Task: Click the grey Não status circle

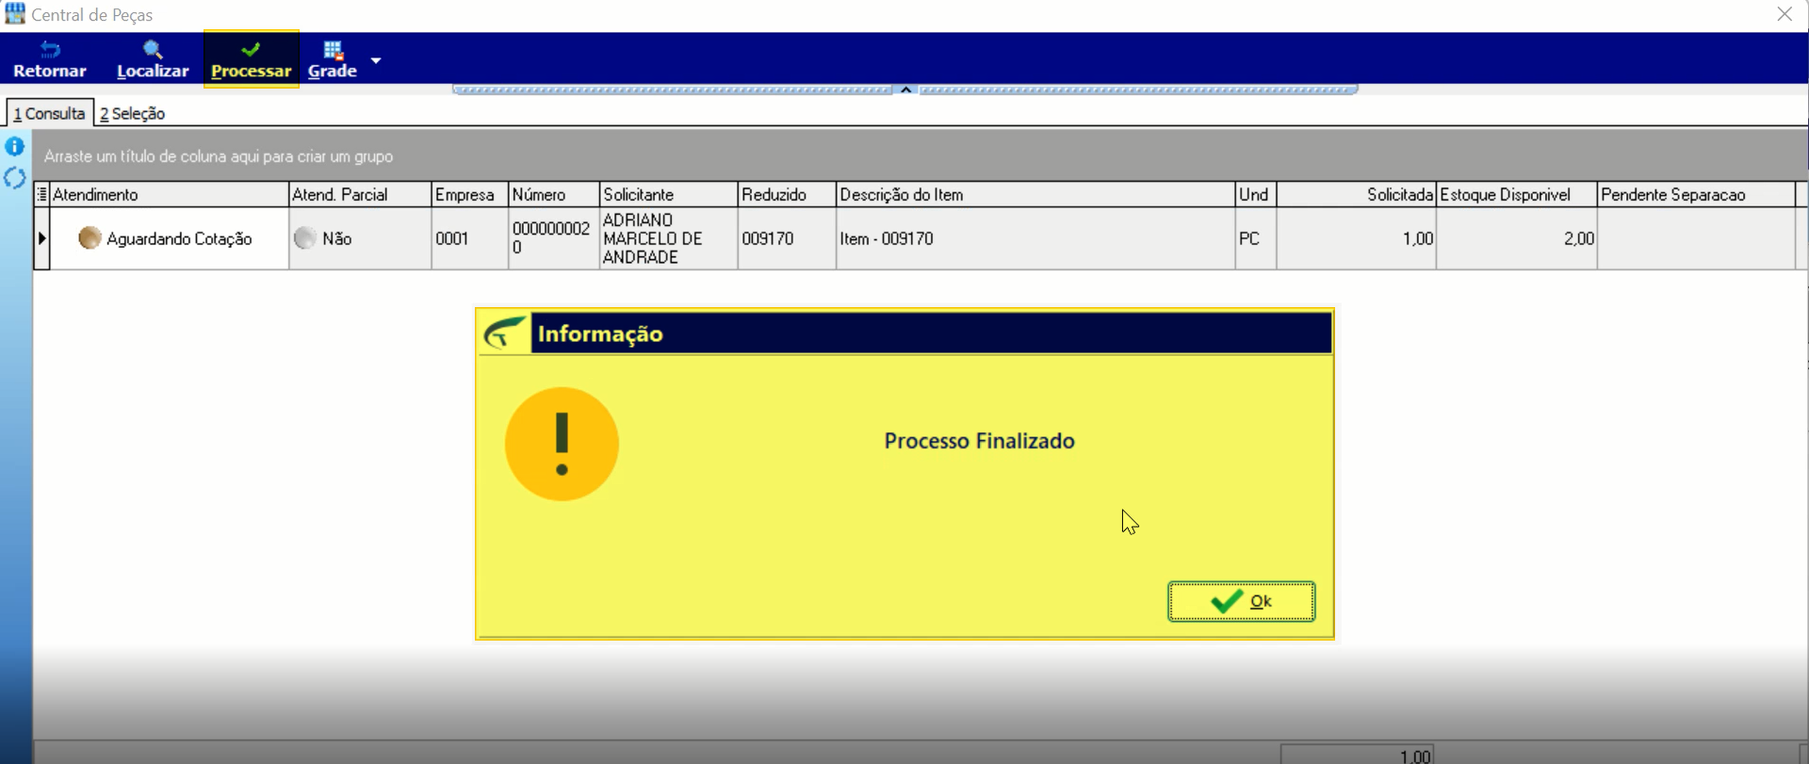Action: (x=304, y=238)
